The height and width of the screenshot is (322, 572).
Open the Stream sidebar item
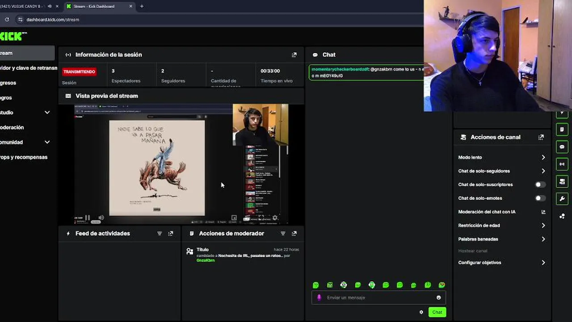point(27,53)
